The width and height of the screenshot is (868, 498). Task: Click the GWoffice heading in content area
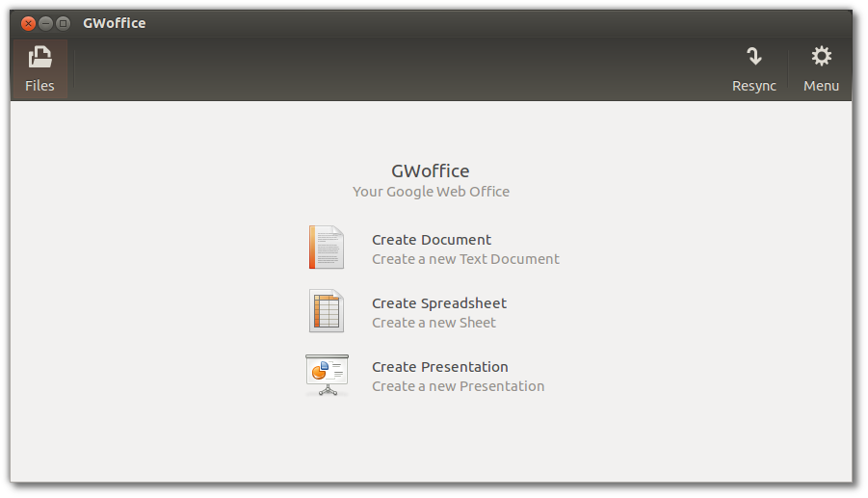point(431,171)
